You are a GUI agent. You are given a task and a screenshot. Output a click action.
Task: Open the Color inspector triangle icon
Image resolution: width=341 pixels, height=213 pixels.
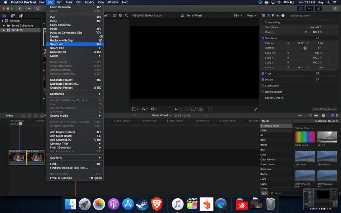click(x=273, y=16)
